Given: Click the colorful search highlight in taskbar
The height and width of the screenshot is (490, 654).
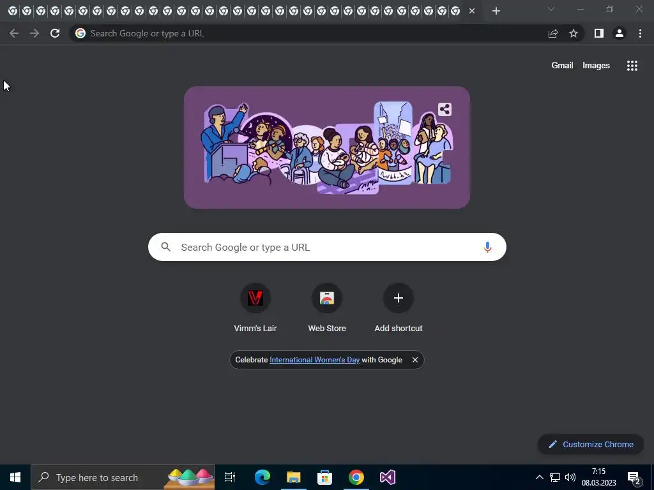Looking at the screenshot, I should pyautogui.click(x=190, y=477).
